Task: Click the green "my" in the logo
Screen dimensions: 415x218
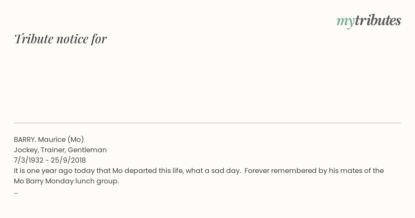Action: pyautogui.click(x=345, y=21)
